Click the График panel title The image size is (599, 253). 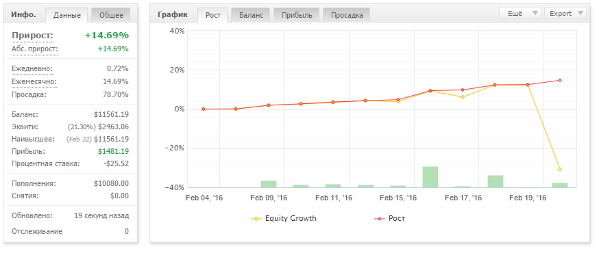coord(173,15)
